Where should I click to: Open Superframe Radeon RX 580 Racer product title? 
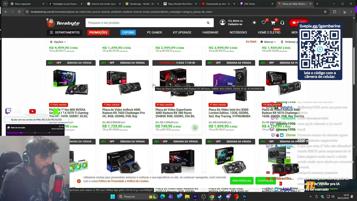point(175,113)
